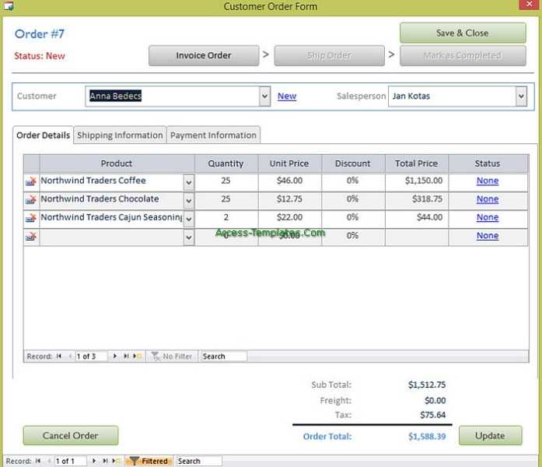Click delete icon beside Cajun Seasoning row

click(x=31, y=218)
